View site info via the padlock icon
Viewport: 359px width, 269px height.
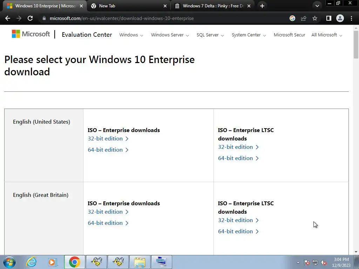tap(44, 18)
